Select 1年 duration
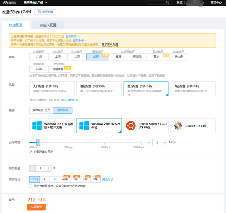The width and height of the screenshot is (226, 213). tap(75, 179)
